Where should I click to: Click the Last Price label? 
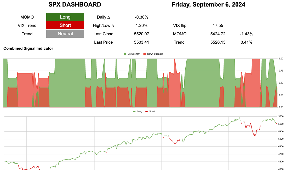pos(104,42)
